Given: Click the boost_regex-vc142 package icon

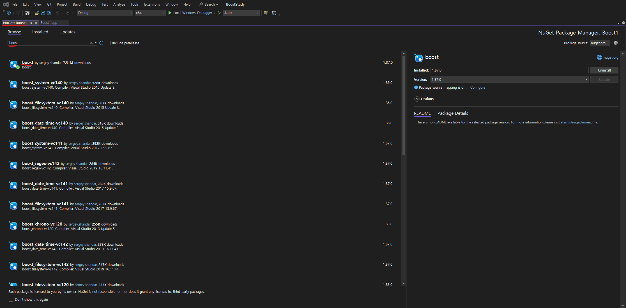Looking at the screenshot, I should click(13, 165).
